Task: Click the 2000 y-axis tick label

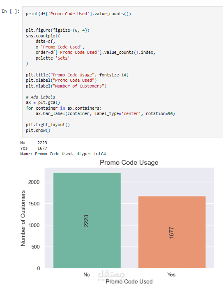Action: point(34,182)
